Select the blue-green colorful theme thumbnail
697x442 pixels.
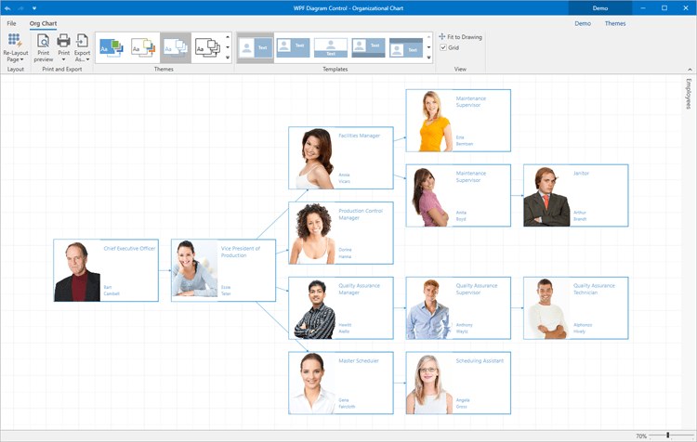(112, 47)
